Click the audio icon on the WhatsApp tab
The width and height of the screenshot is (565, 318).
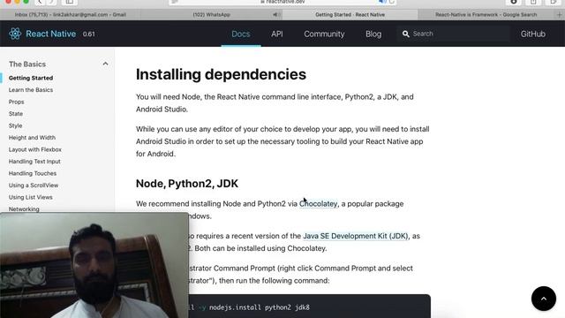[275, 15]
